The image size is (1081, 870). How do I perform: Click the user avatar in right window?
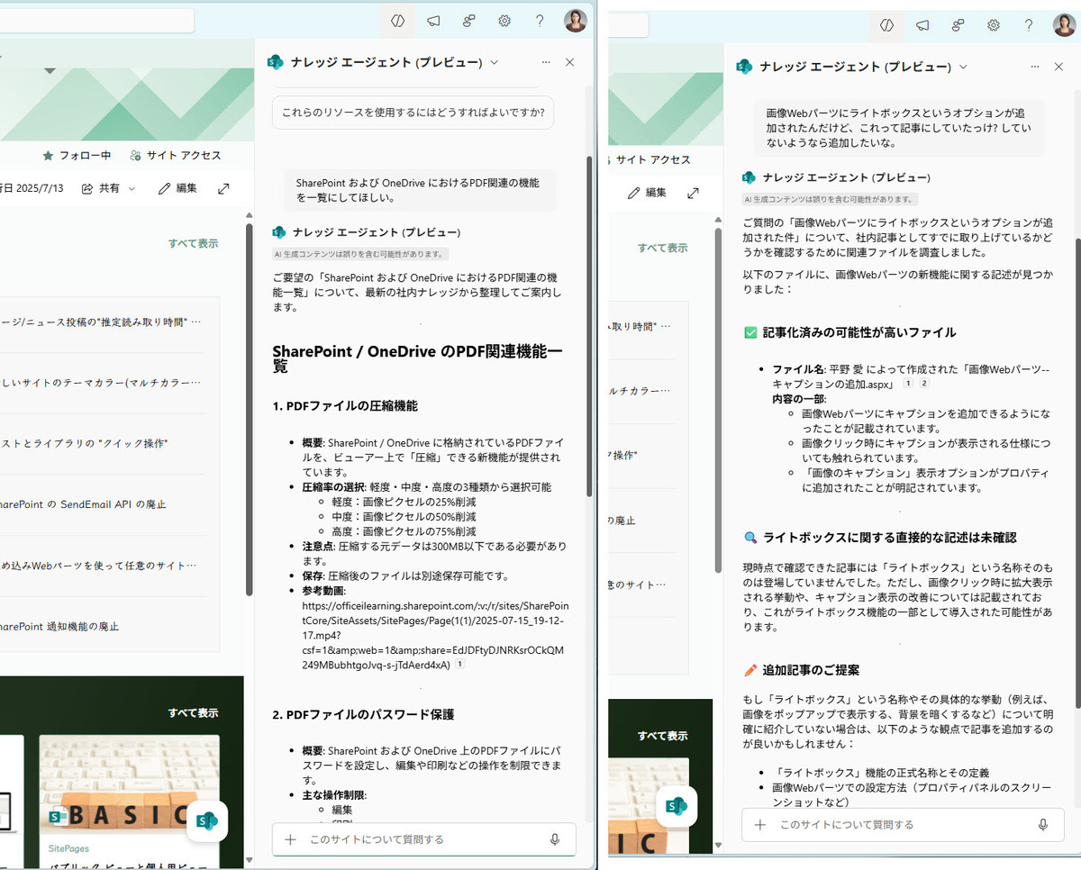[1064, 25]
